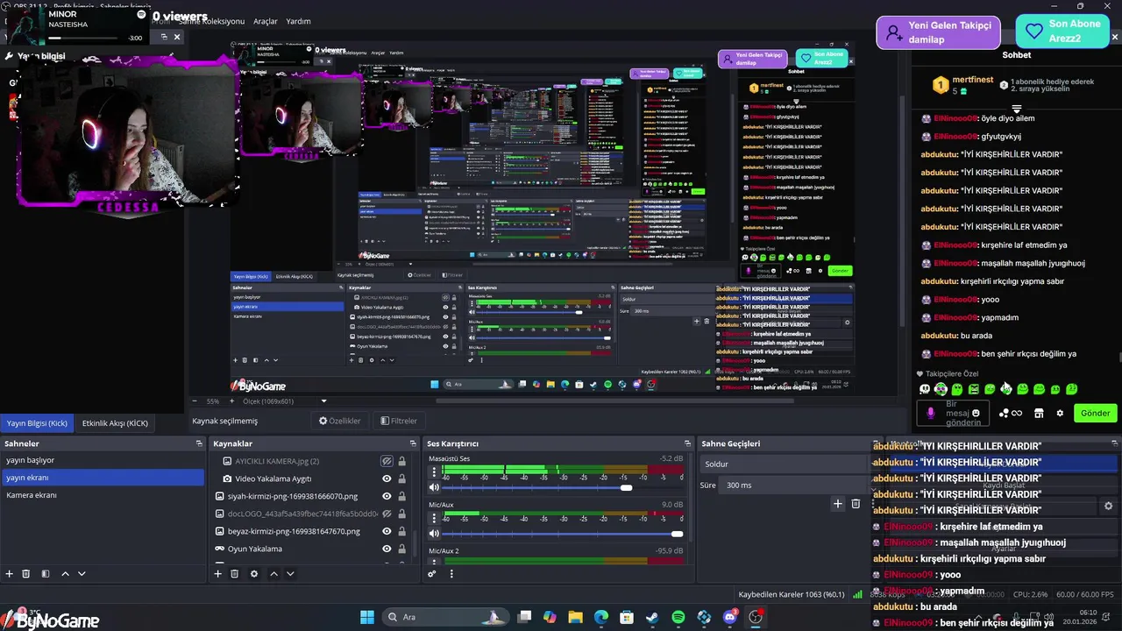Switch to Yayın Bilgisi (Kick) tab
The height and width of the screenshot is (631, 1122).
(x=37, y=423)
